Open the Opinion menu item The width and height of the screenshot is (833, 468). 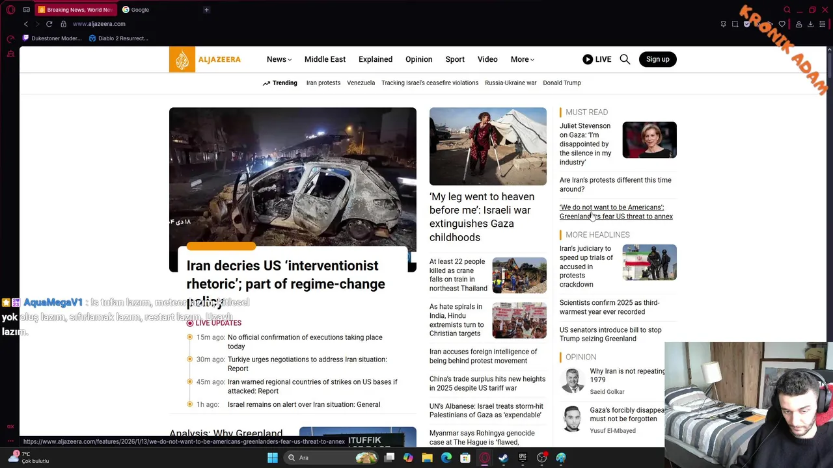pos(418,59)
